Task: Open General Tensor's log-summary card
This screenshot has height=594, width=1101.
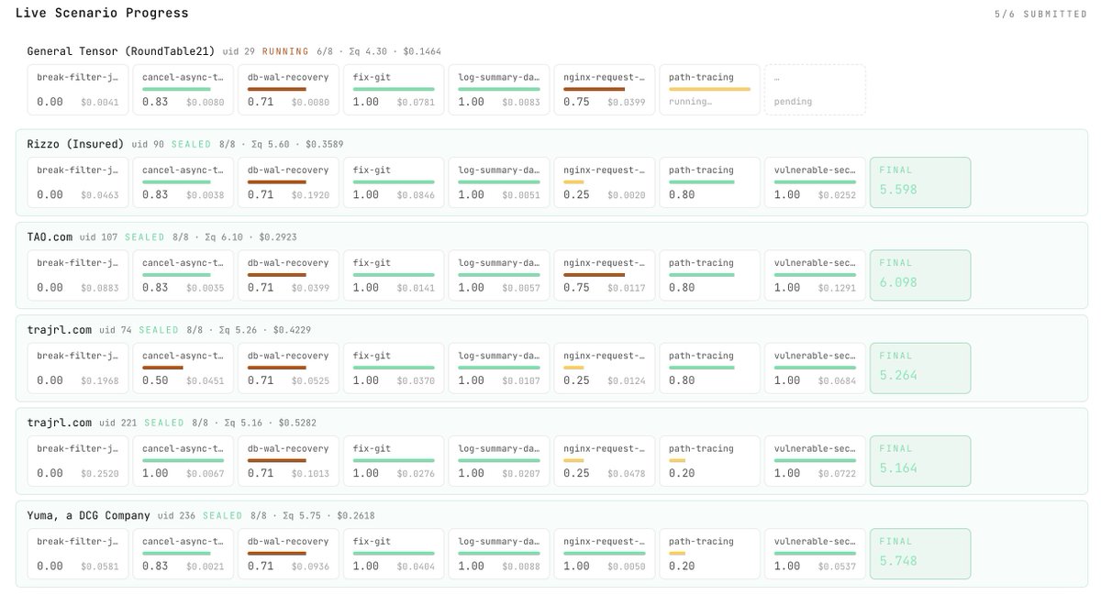Action: [499, 90]
